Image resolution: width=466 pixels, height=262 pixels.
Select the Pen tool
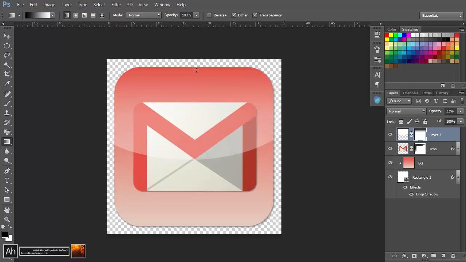(x=7, y=171)
